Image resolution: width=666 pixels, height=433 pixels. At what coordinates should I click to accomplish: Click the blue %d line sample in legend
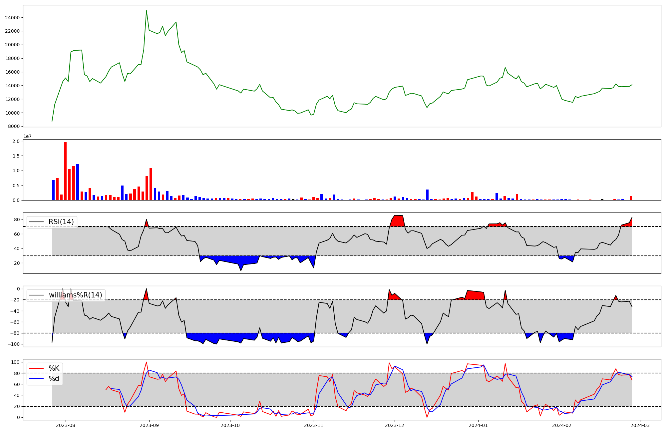(x=36, y=379)
